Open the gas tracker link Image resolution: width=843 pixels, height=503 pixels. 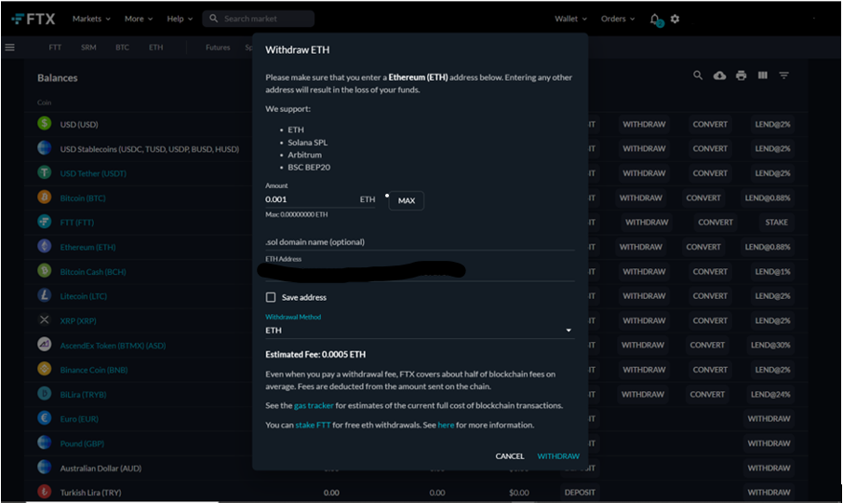pos(314,405)
